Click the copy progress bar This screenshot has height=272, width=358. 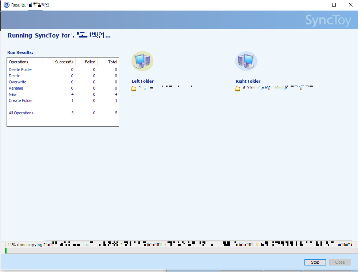tap(181, 251)
